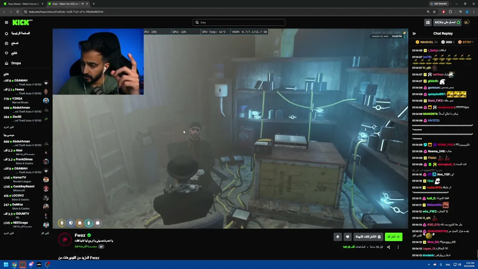Open a new browser tab

(93, 4)
